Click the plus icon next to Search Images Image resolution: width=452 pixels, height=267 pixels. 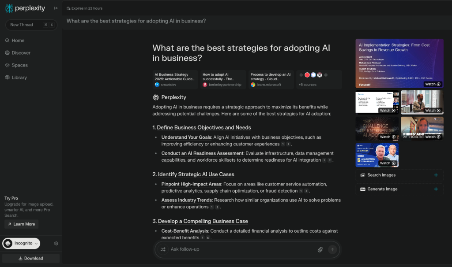[x=436, y=175]
